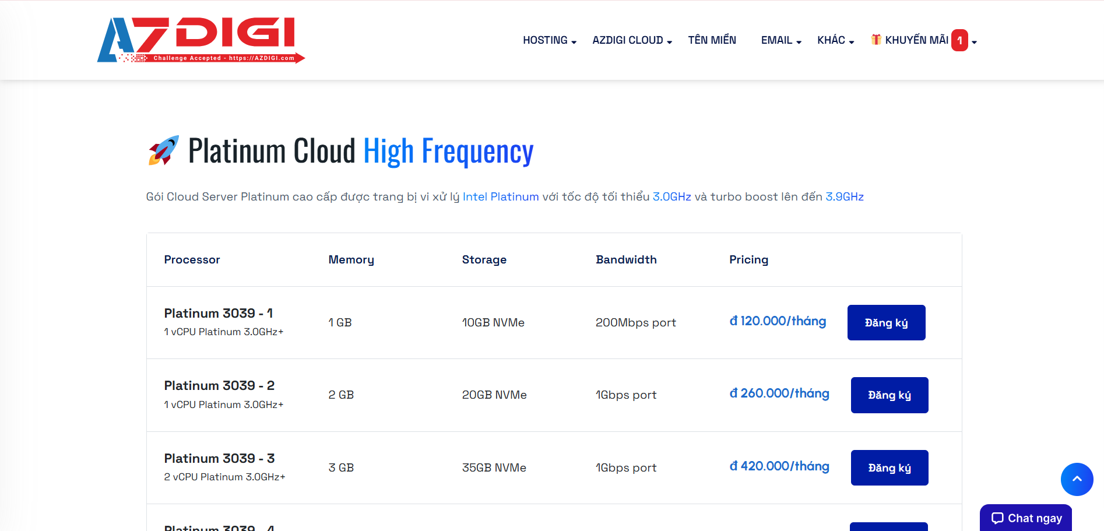Open the AZDIGI Cloud dropdown

coord(632,40)
